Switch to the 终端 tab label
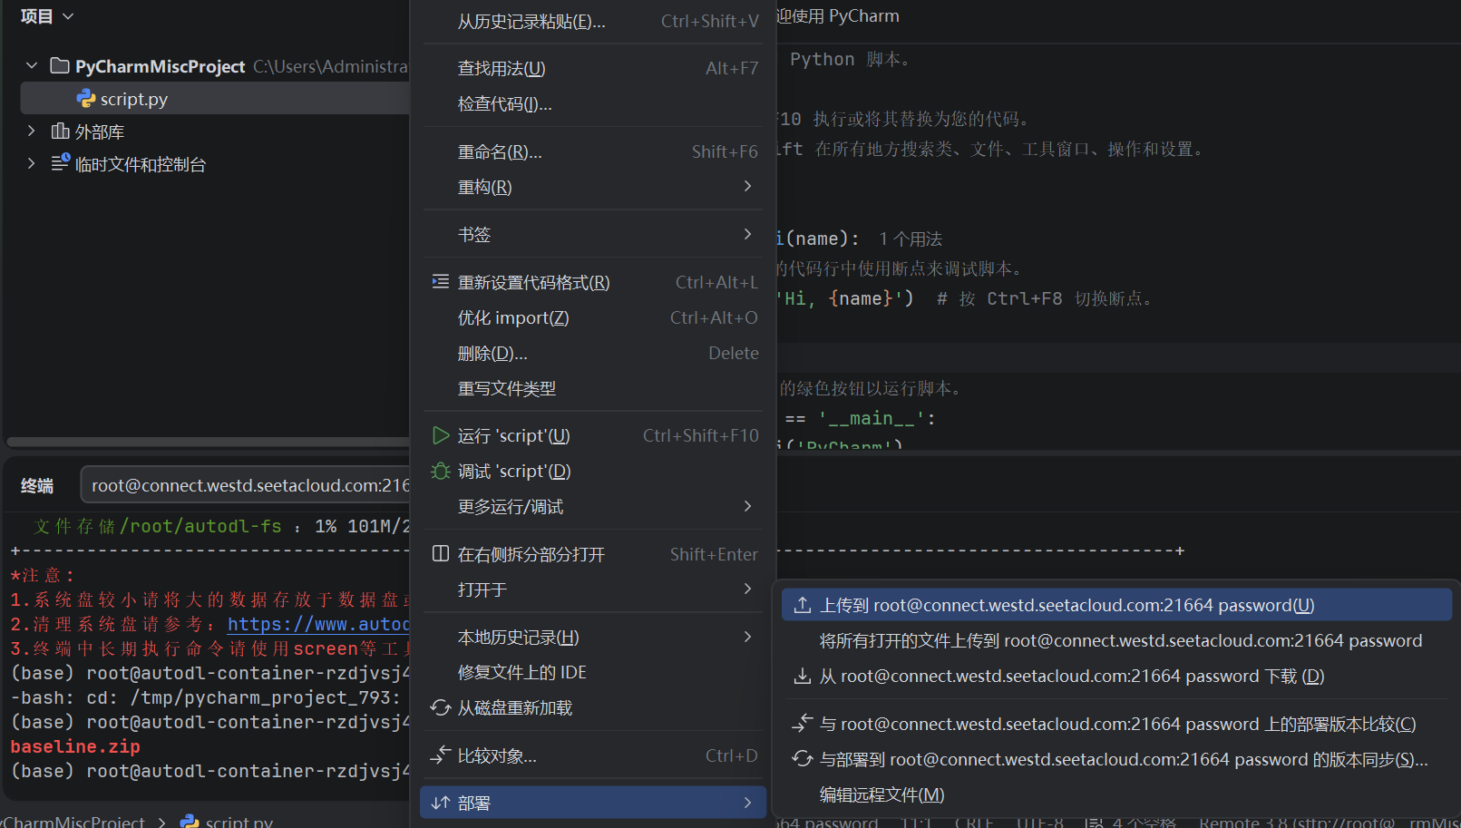Viewport: 1461px width, 828px height. [37, 486]
